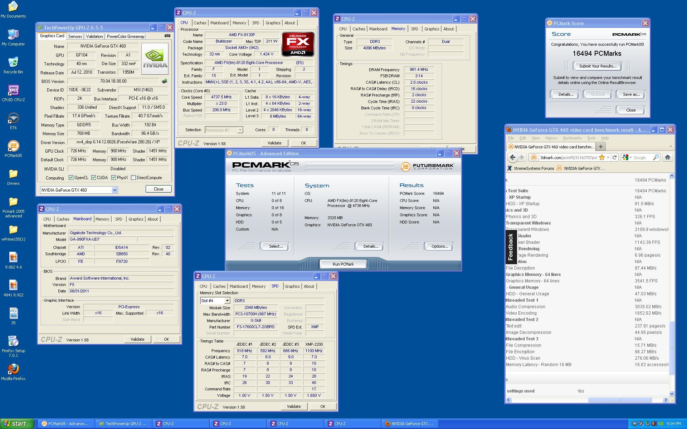
Task: Open the Drivers folder icon
Action: [x=13, y=177]
